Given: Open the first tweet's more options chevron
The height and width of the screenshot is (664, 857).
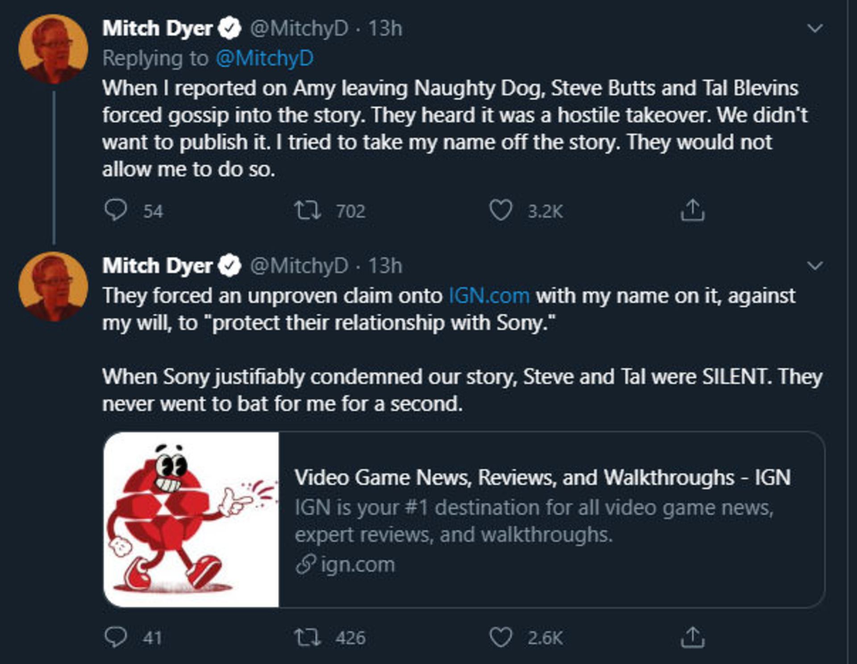Looking at the screenshot, I should 815,29.
